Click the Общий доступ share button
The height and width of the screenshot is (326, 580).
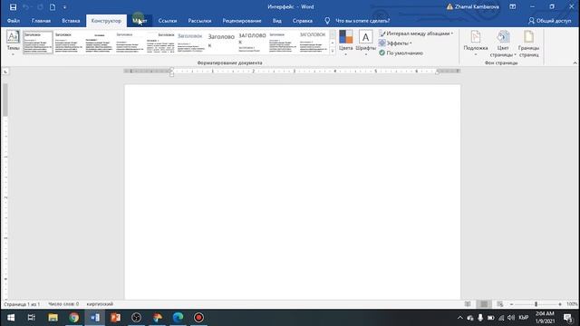click(x=550, y=21)
